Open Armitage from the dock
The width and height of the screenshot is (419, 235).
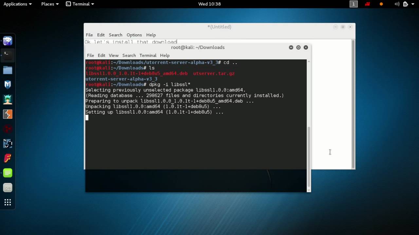pos(8,99)
